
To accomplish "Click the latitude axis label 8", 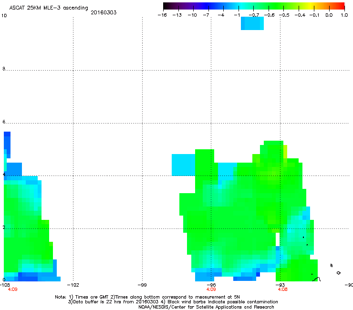I will 4,69.
